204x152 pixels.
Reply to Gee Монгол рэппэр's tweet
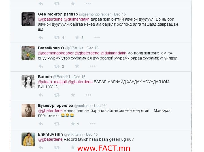pos(41,38)
